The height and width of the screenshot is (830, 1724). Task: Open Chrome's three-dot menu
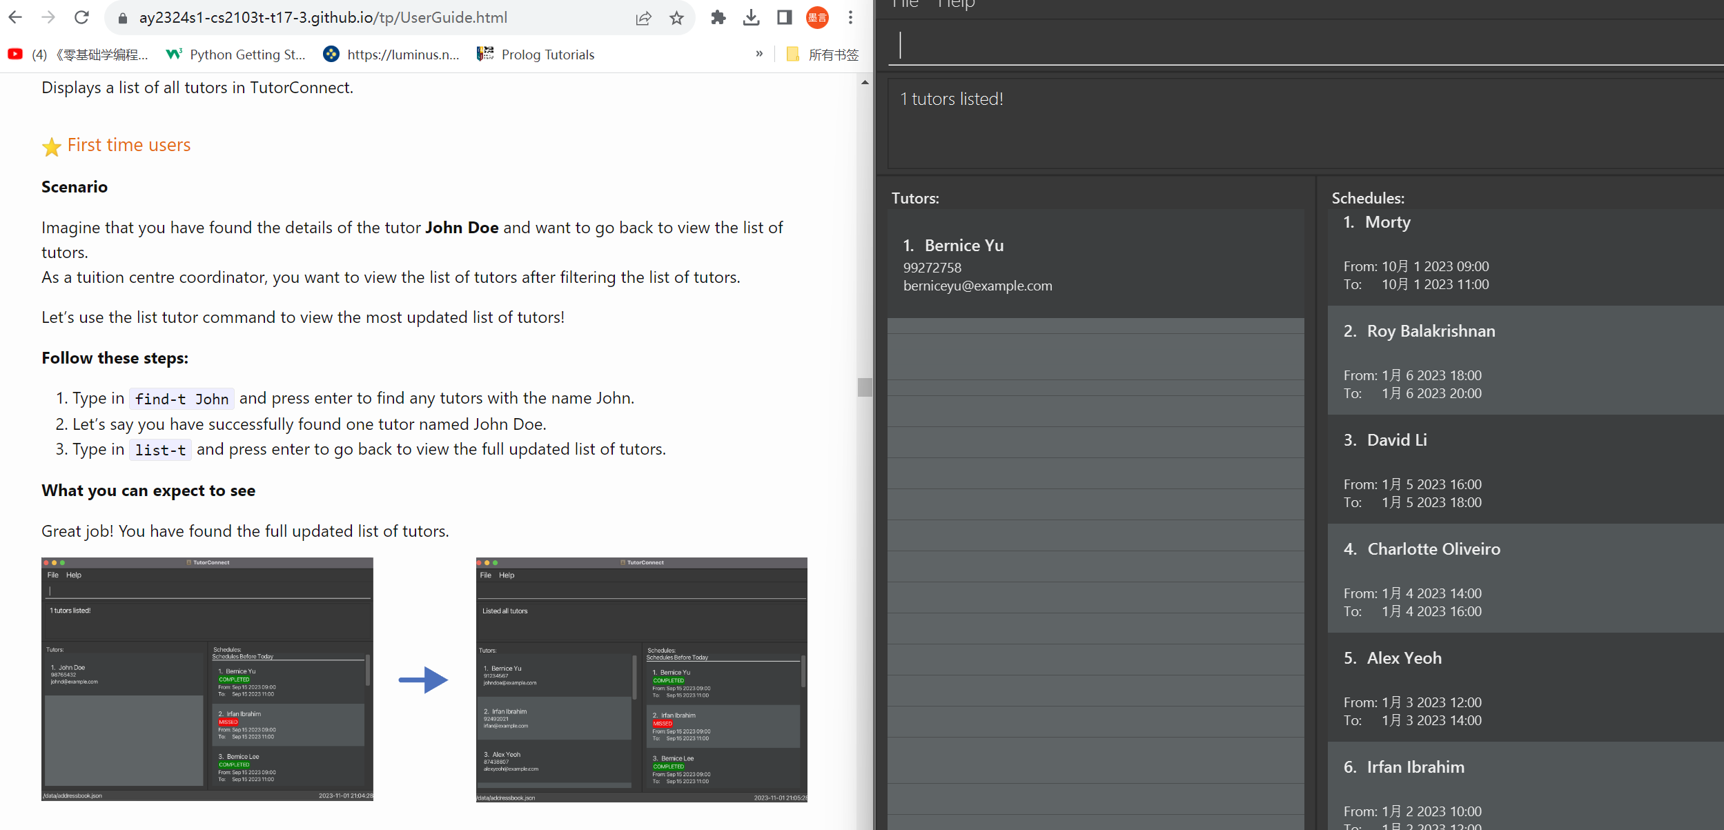tap(850, 18)
